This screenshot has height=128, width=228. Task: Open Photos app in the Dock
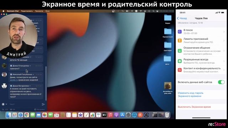(x=45, y=115)
